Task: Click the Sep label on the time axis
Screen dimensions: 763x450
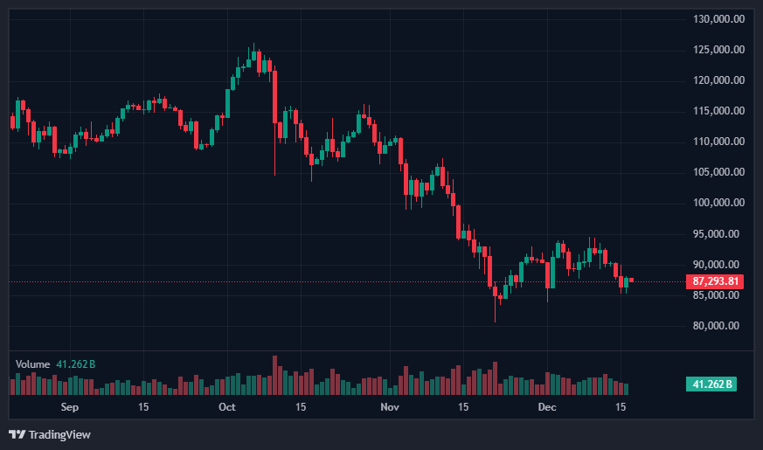Action: click(x=70, y=408)
